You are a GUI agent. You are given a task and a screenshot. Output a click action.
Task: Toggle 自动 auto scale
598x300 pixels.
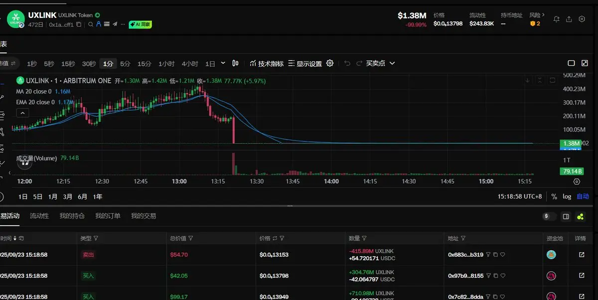(583, 197)
